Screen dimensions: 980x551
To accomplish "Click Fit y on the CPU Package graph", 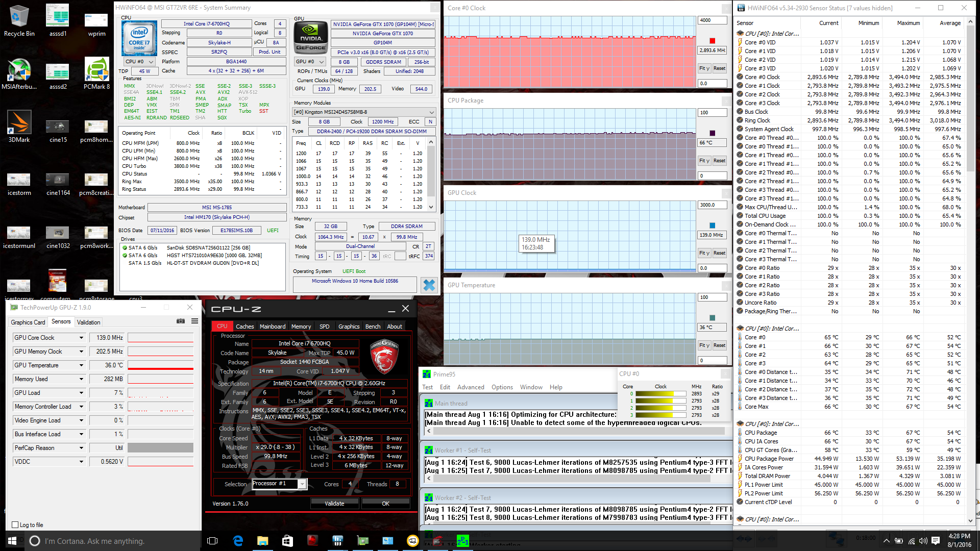I will [704, 161].
